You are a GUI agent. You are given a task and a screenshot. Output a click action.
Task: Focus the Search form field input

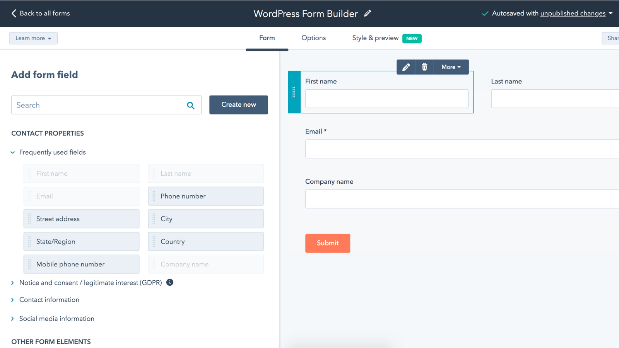[x=99, y=105]
